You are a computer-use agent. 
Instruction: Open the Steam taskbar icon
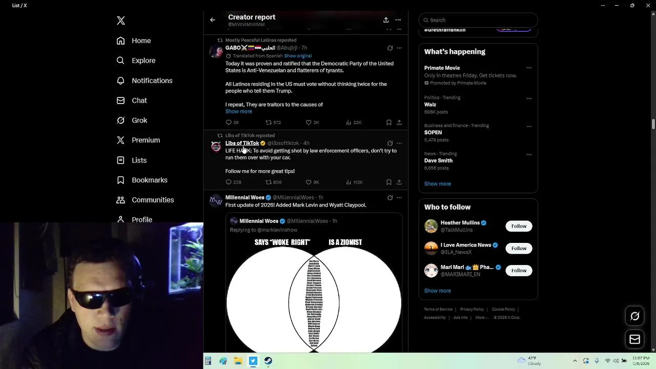(268, 361)
